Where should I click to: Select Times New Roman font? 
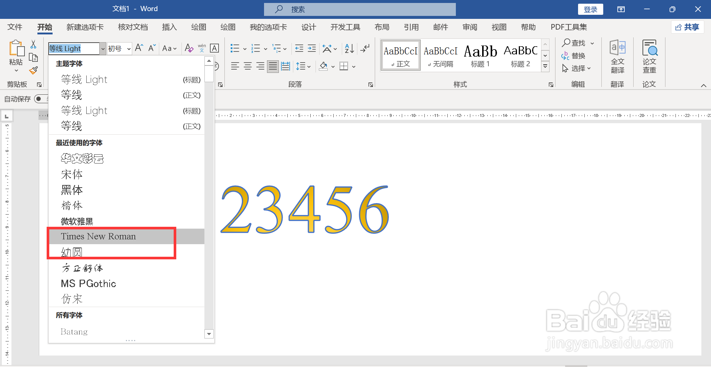pyautogui.click(x=126, y=236)
